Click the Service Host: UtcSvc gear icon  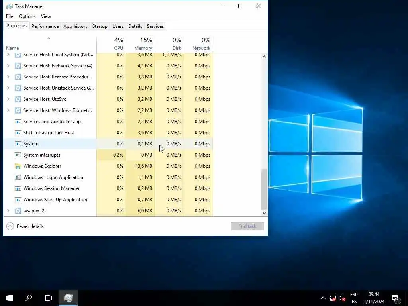tap(18, 99)
